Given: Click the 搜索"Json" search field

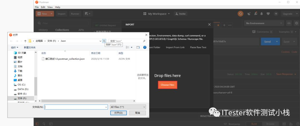Looking at the screenshot, I should (x=126, y=41).
